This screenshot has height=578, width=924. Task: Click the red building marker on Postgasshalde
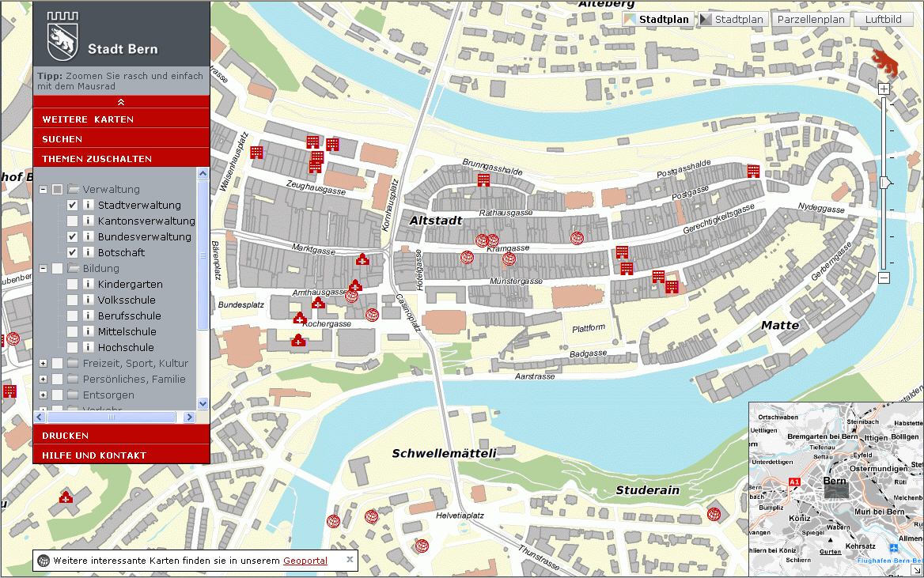pos(753,171)
